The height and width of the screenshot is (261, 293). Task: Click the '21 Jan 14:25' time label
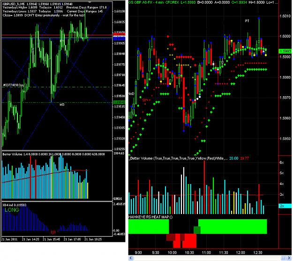point(30,239)
